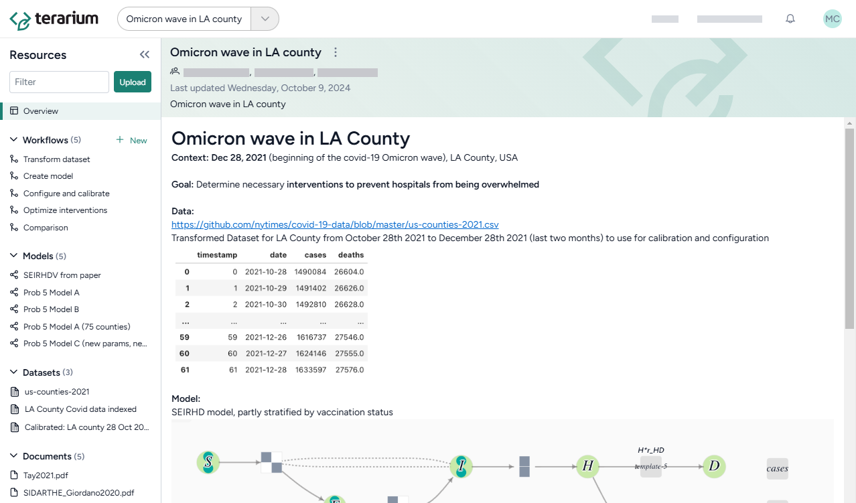Collapse the Datasets section
The width and height of the screenshot is (856, 503).
tap(13, 372)
